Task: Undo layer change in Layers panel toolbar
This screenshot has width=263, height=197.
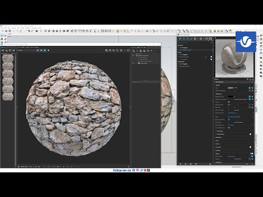Action: coord(151,51)
